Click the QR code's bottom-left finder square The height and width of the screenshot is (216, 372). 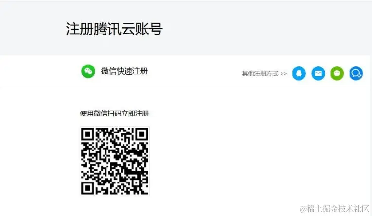coord(88,188)
